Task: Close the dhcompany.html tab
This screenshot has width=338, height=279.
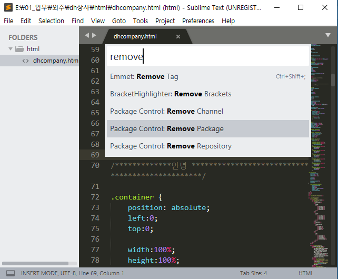Action: click(178, 37)
